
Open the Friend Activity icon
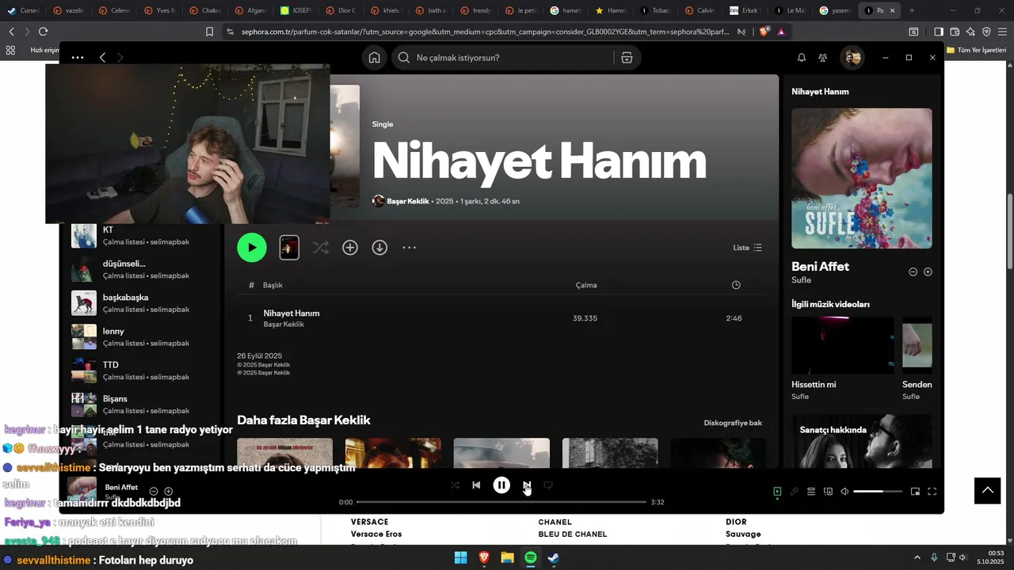point(823,58)
